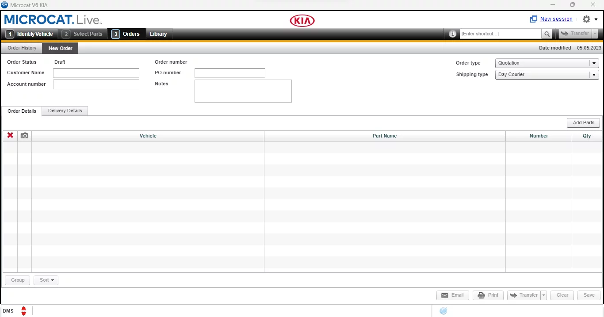Click the DMS connection status icon
604x317 pixels.
click(24, 311)
